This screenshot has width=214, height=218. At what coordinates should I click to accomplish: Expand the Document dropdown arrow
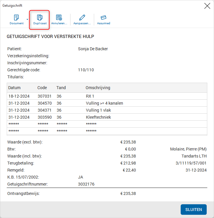(x=27, y=20)
